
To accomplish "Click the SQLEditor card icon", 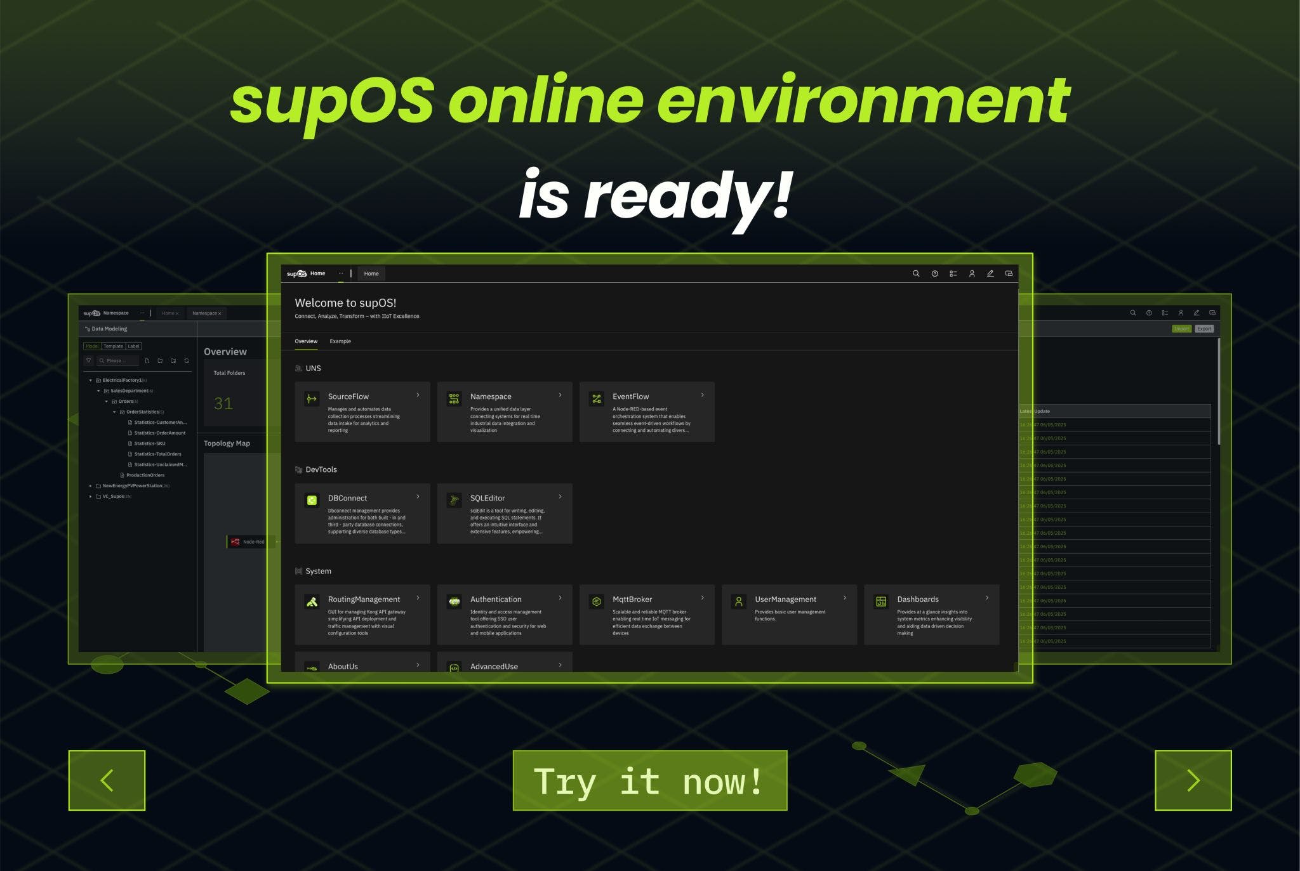I will (x=454, y=501).
